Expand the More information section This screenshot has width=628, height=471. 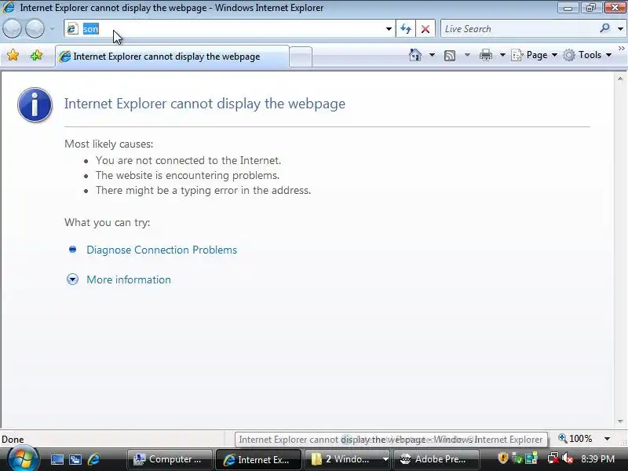(129, 279)
